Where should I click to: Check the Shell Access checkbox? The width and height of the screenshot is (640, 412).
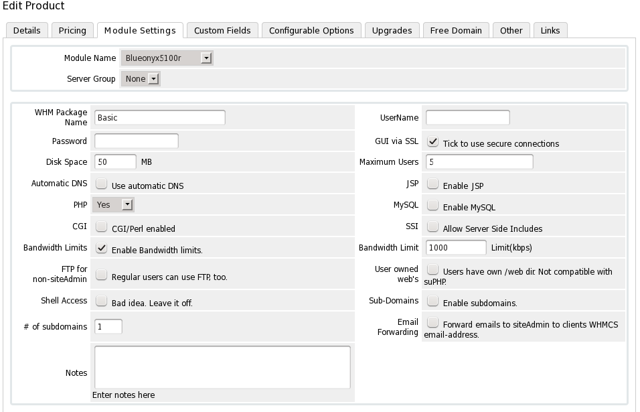click(x=101, y=301)
